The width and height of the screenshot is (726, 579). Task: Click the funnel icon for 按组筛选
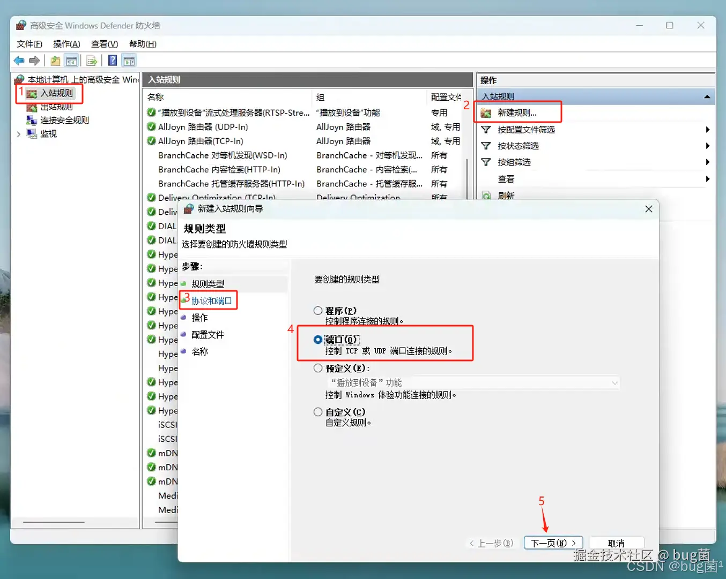tap(486, 162)
